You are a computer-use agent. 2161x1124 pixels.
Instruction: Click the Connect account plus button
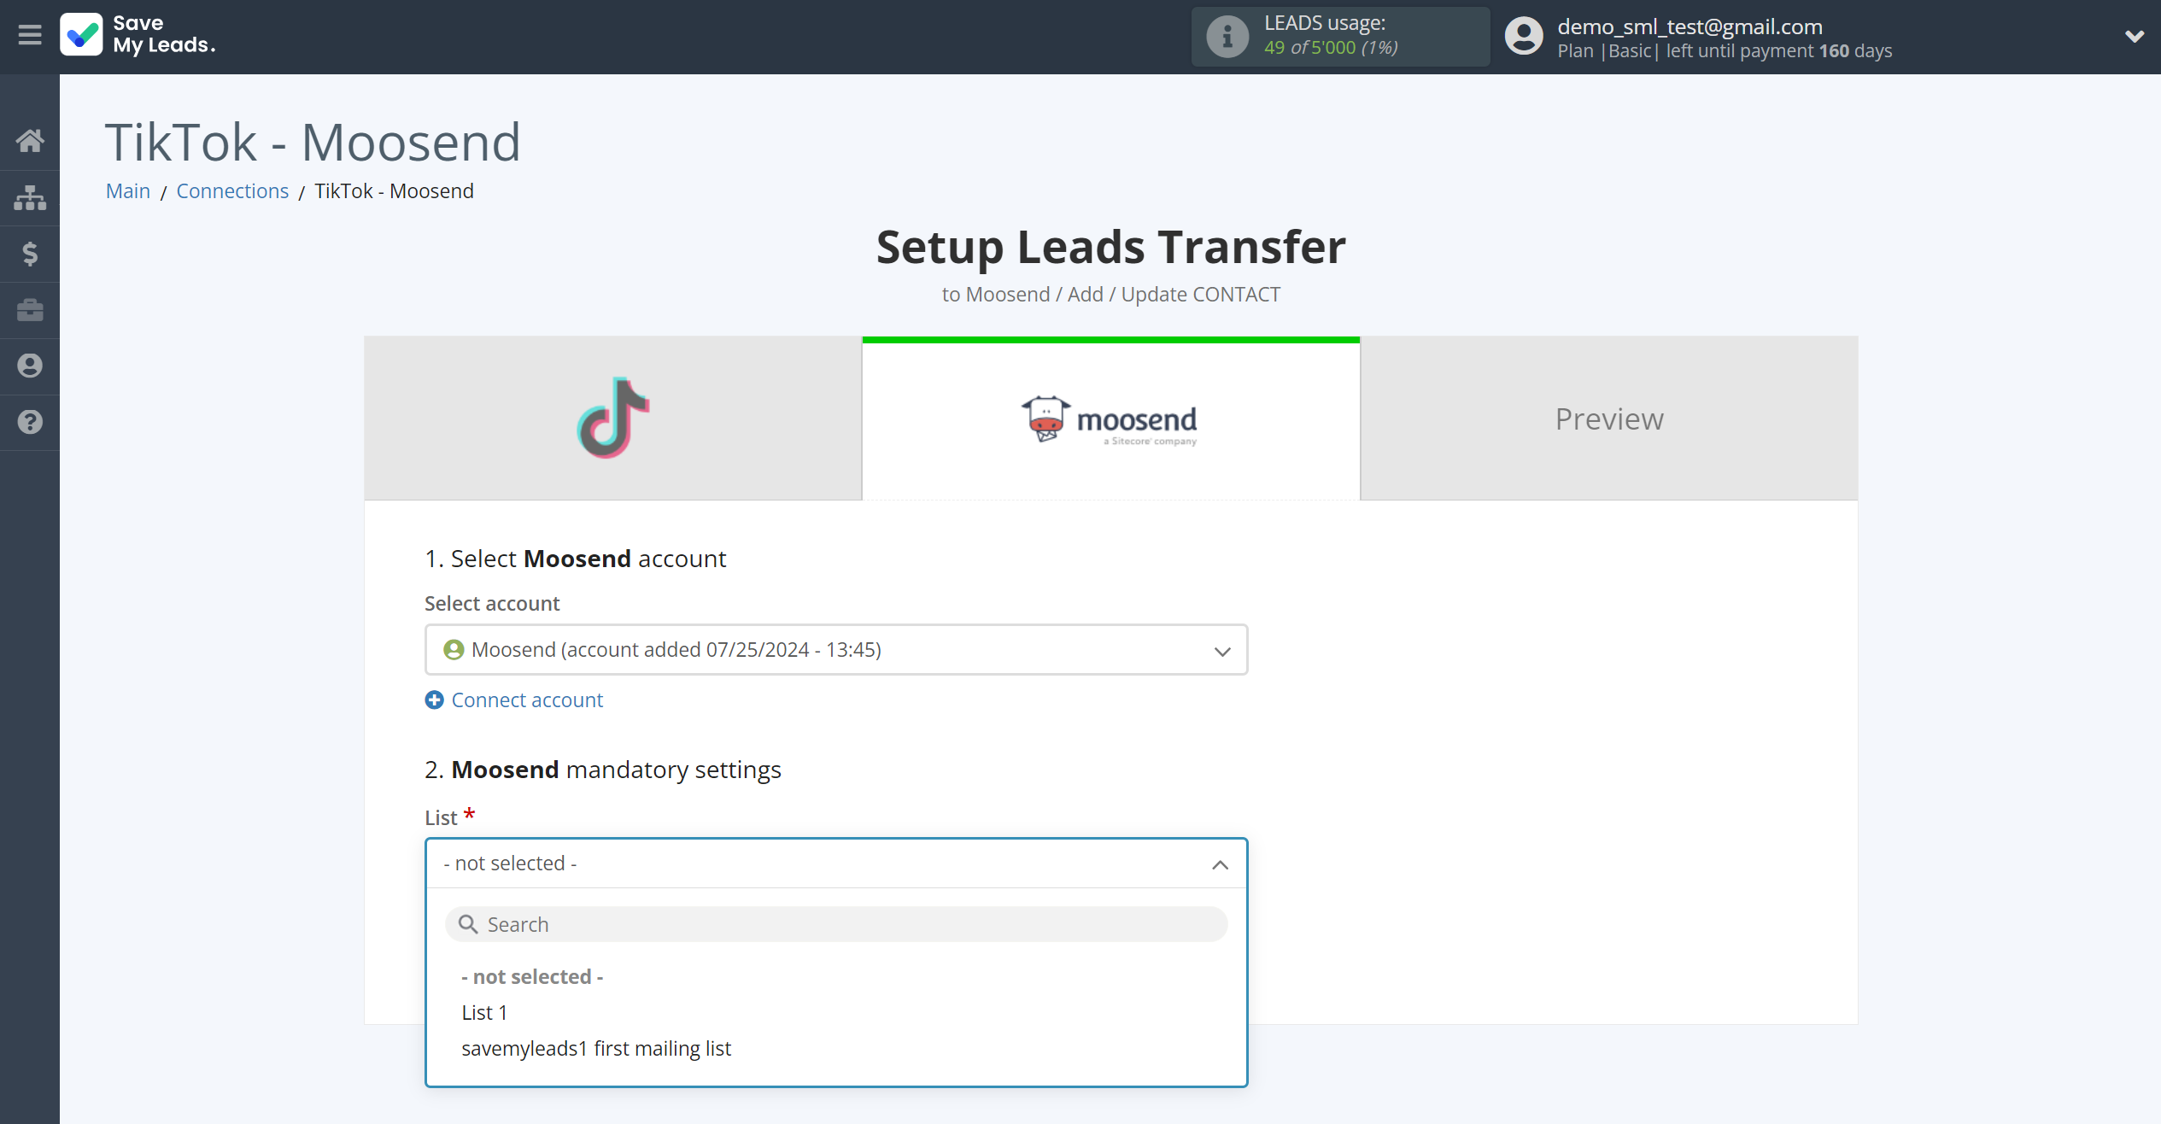[435, 700]
